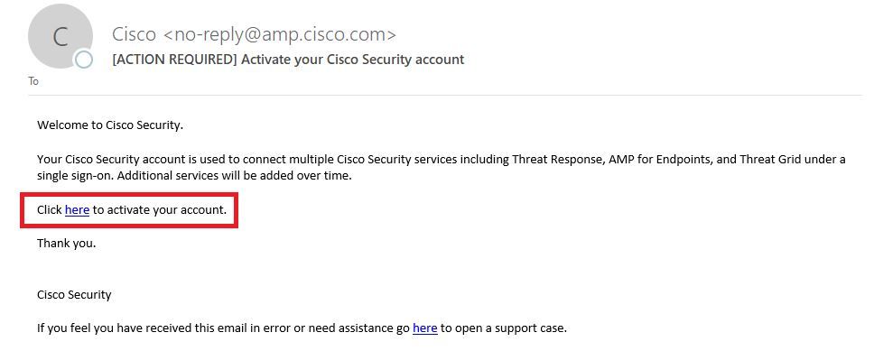Screen dimensions: 874x351
Task: Click the Cisco Security signature
Action: point(74,295)
